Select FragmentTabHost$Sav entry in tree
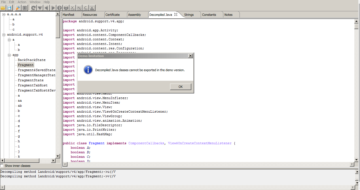360x190 pixels. [x=37, y=91]
